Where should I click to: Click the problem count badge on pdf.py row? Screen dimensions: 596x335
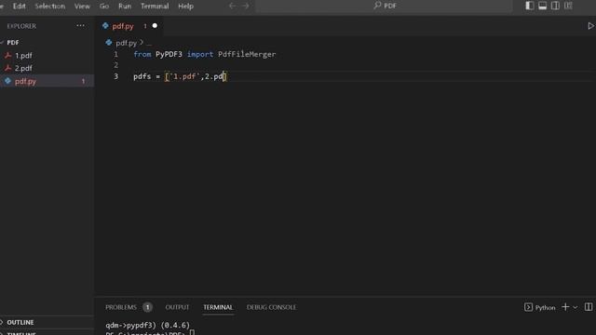pyautogui.click(x=83, y=81)
